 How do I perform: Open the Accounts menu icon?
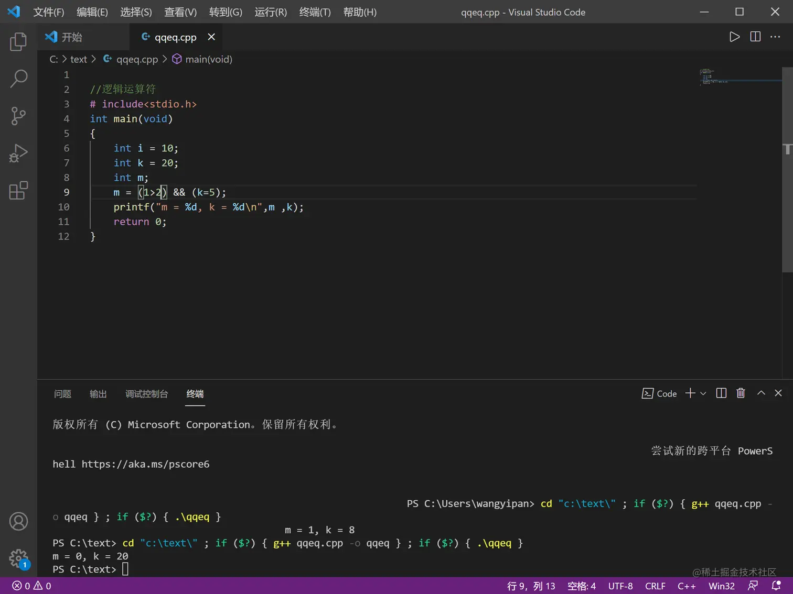[18, 521]
